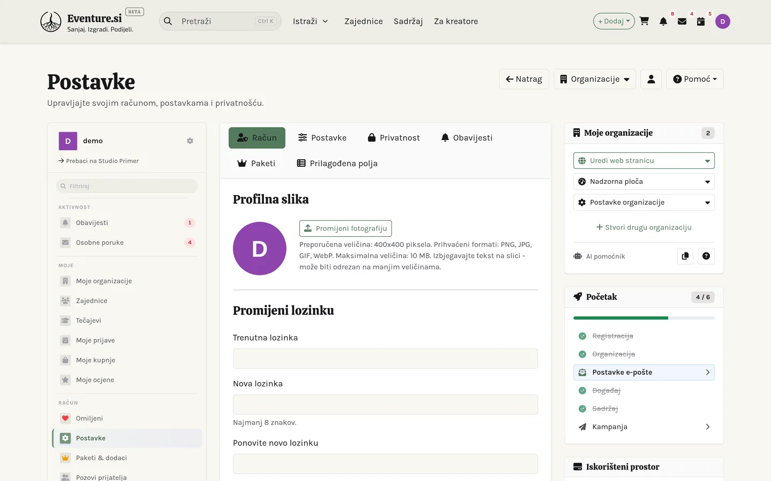The height and width of the screenshot is (481, 771).
Task: Click the Promijeni fotografiju button
Action: pos(345,228)
